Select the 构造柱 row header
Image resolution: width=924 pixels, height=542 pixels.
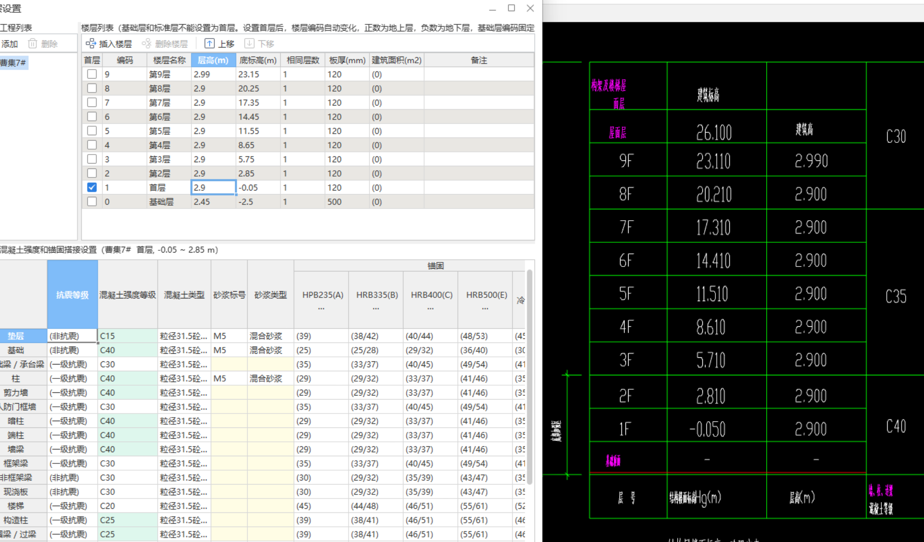[23, 520]
